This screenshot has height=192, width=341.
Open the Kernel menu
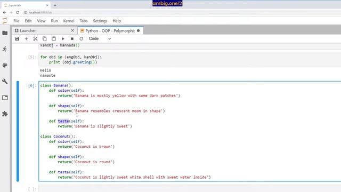coord(69,21)
